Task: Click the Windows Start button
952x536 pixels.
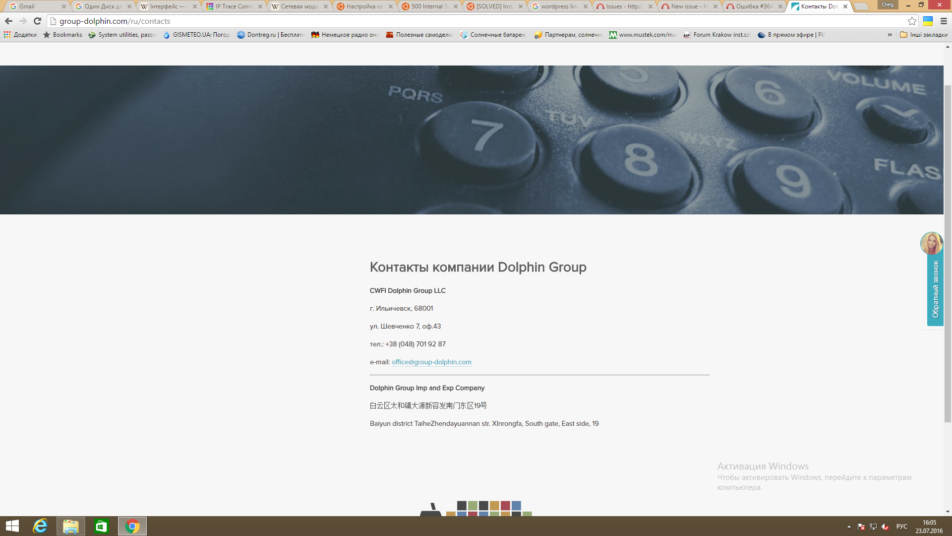Action: click(x=12, y=526)
